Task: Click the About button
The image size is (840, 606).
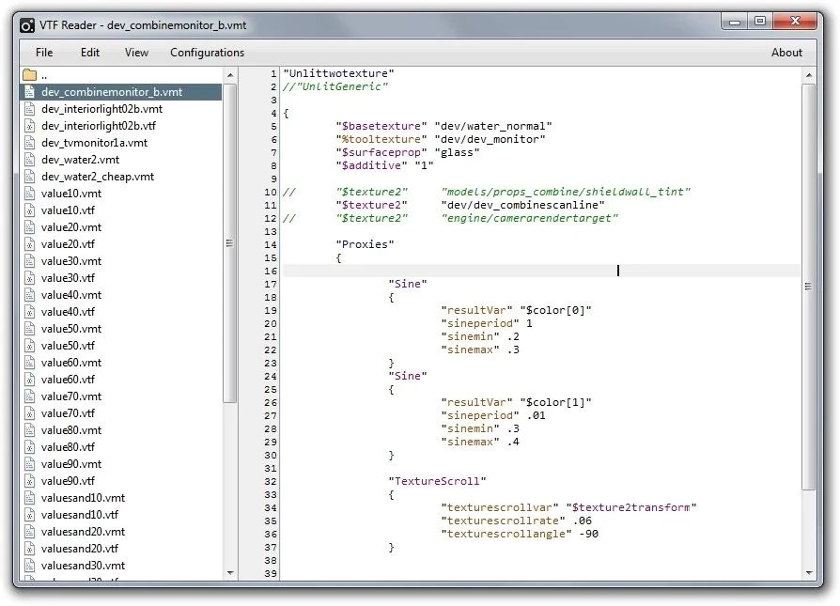Action: tap(786, 53)
